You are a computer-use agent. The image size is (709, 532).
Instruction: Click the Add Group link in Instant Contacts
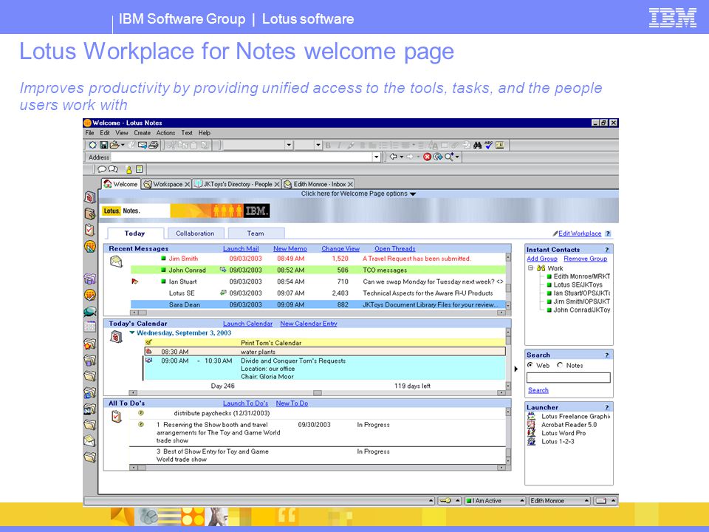[542, 259]
